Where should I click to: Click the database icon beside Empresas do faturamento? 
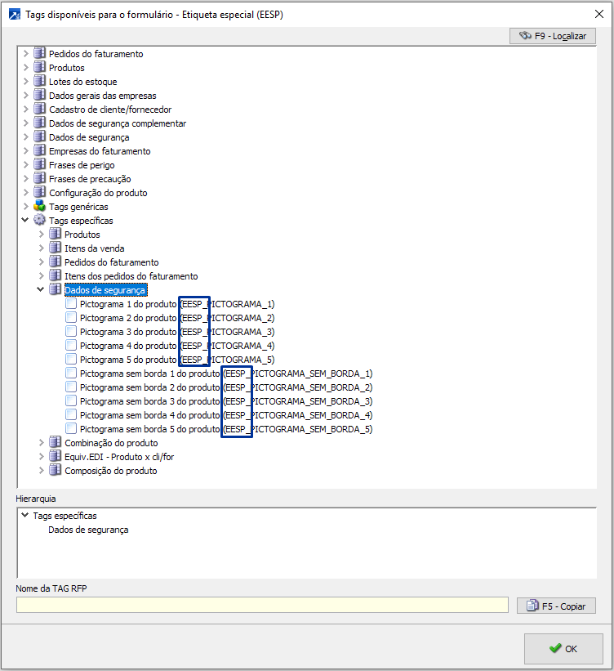pyautogui.click(x=39, y=150)
